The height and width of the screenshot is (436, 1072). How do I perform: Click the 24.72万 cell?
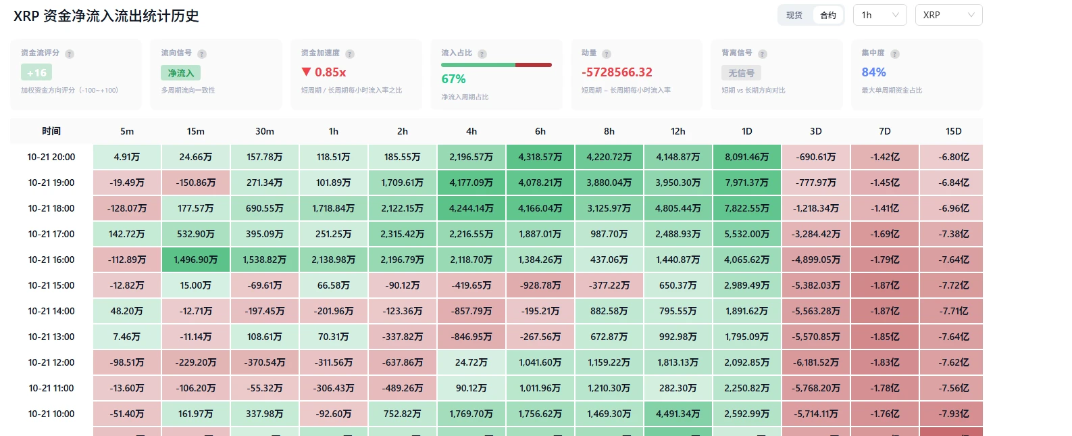[x=471, y=362]
